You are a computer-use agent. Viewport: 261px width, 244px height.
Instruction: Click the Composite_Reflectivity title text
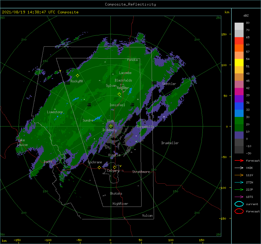(130, 4)
